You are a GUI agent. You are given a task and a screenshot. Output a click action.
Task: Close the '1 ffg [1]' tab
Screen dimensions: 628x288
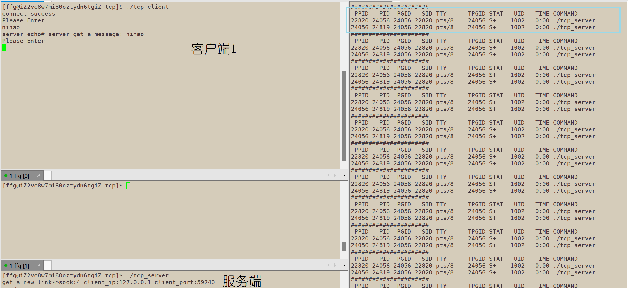click(39, 265)
